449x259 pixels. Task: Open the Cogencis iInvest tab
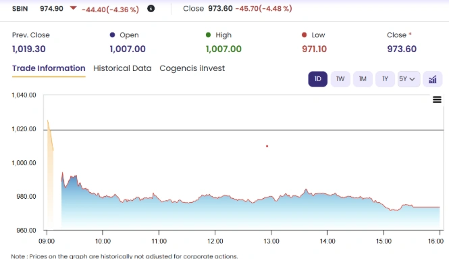192,68
